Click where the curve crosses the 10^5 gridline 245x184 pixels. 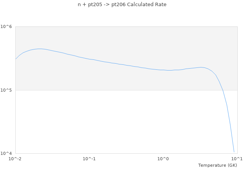coord(223,90)
